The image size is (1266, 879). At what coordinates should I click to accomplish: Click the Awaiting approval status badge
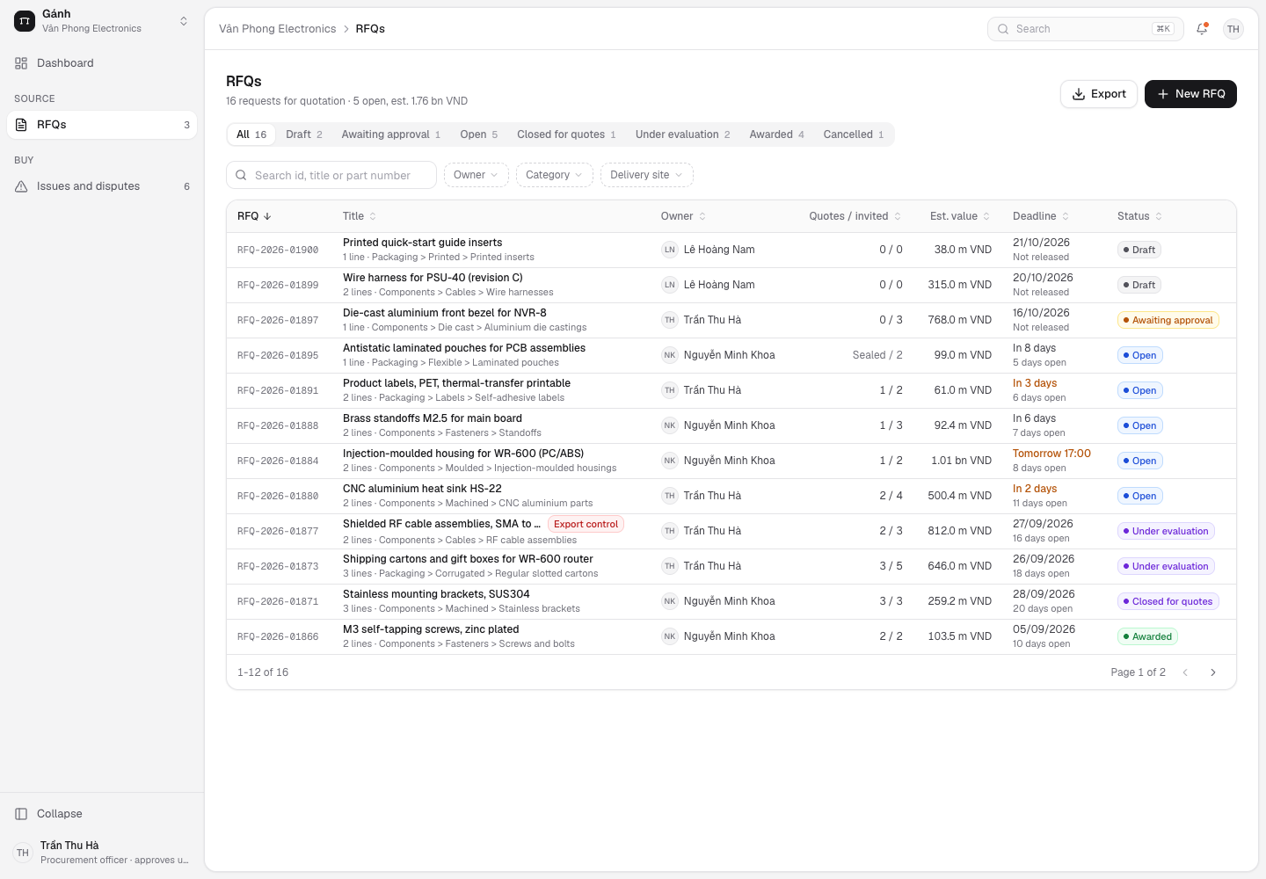pos(1168,320)
